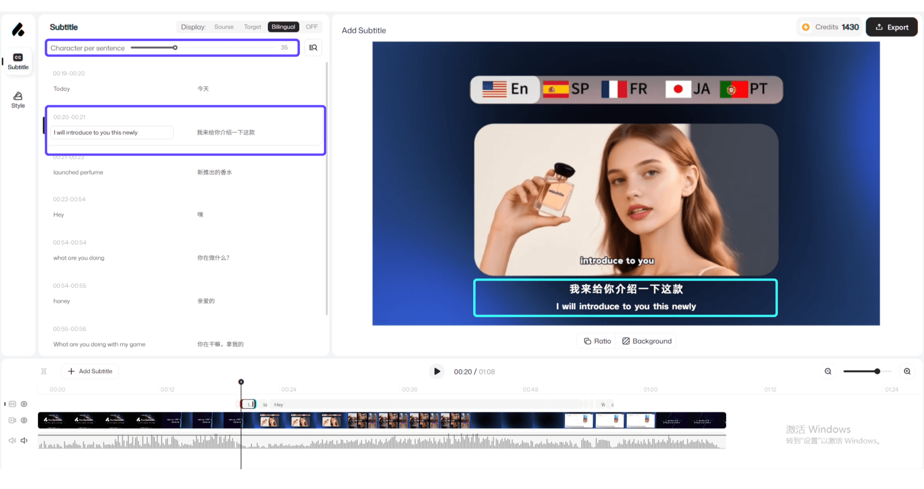Open the Subtitle panel in sidebar
The width and height of the screenshot is (924, 489).
[18, 61]
